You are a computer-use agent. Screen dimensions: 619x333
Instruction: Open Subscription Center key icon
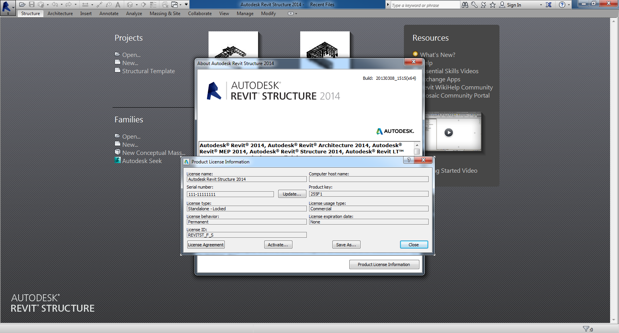click(x=474, y=5)
